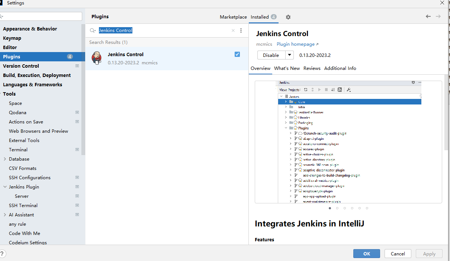Click the project-level icon beside Jenkins Plugin
The image size is (450, 261).
[77, 187]
